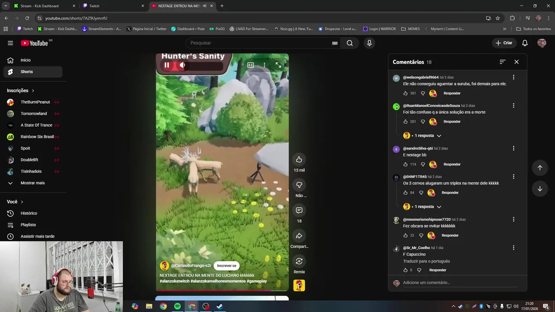Go to previous short with up arrow

point(540,168)
